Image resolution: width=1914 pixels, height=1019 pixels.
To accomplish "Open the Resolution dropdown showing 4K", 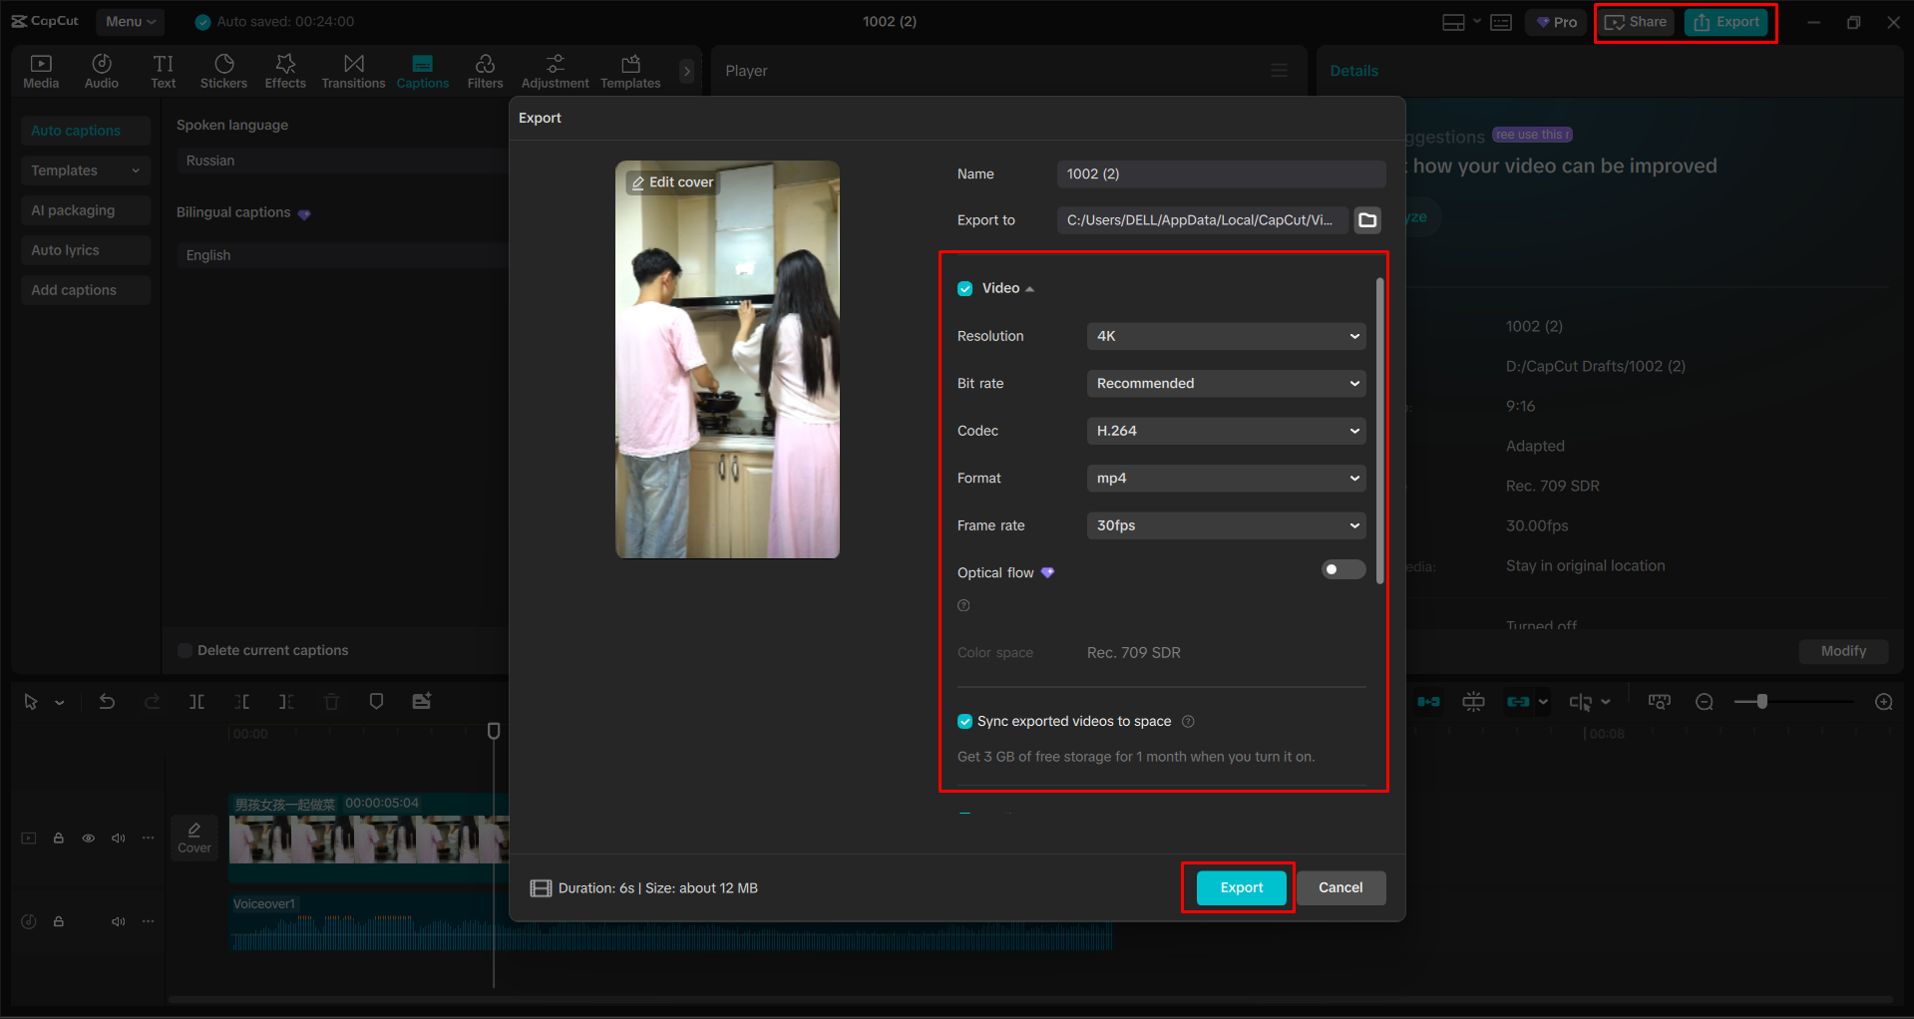I will pyautogui.click(x=1225, y=336).
